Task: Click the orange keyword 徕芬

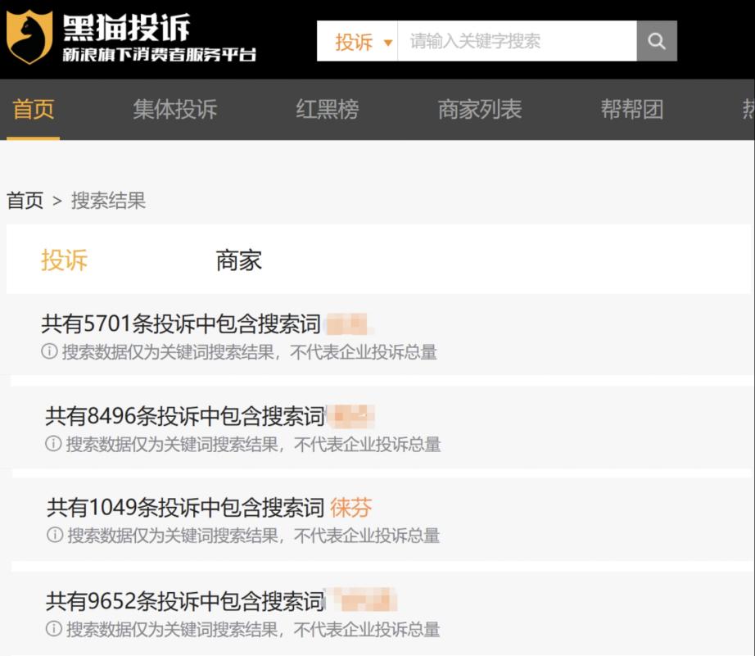Action: pyautogui.click(x=351, y=508)
